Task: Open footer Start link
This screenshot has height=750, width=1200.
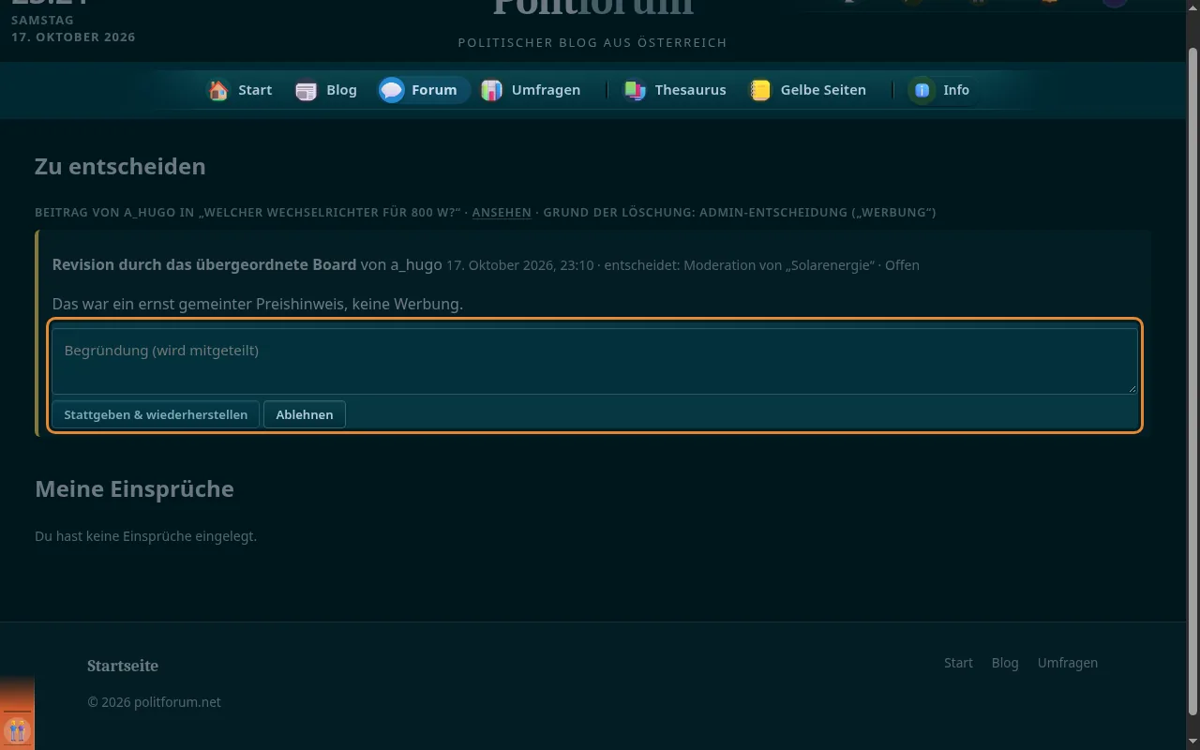Action: (958, 663)
